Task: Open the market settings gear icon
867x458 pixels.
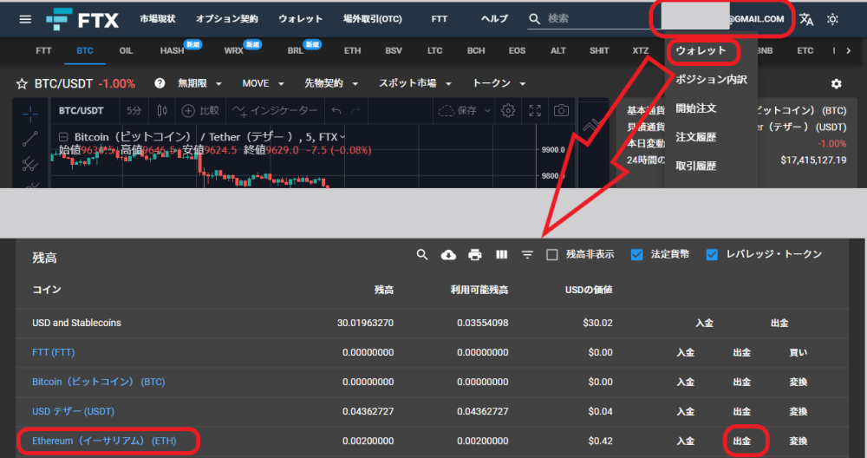Action: click(836, 83)
